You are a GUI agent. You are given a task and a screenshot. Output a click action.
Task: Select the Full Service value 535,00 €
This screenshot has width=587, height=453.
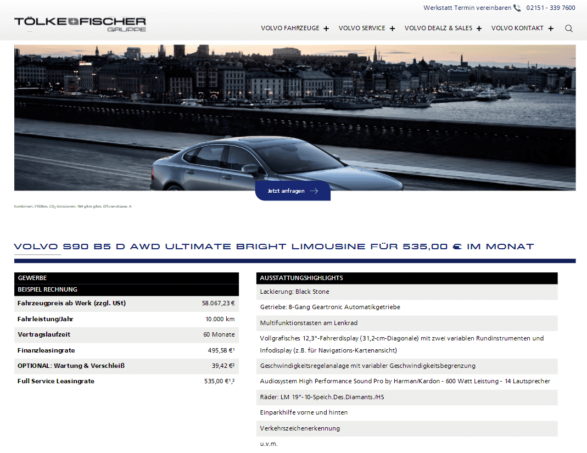pyautogui.click(x=220, y=381)
